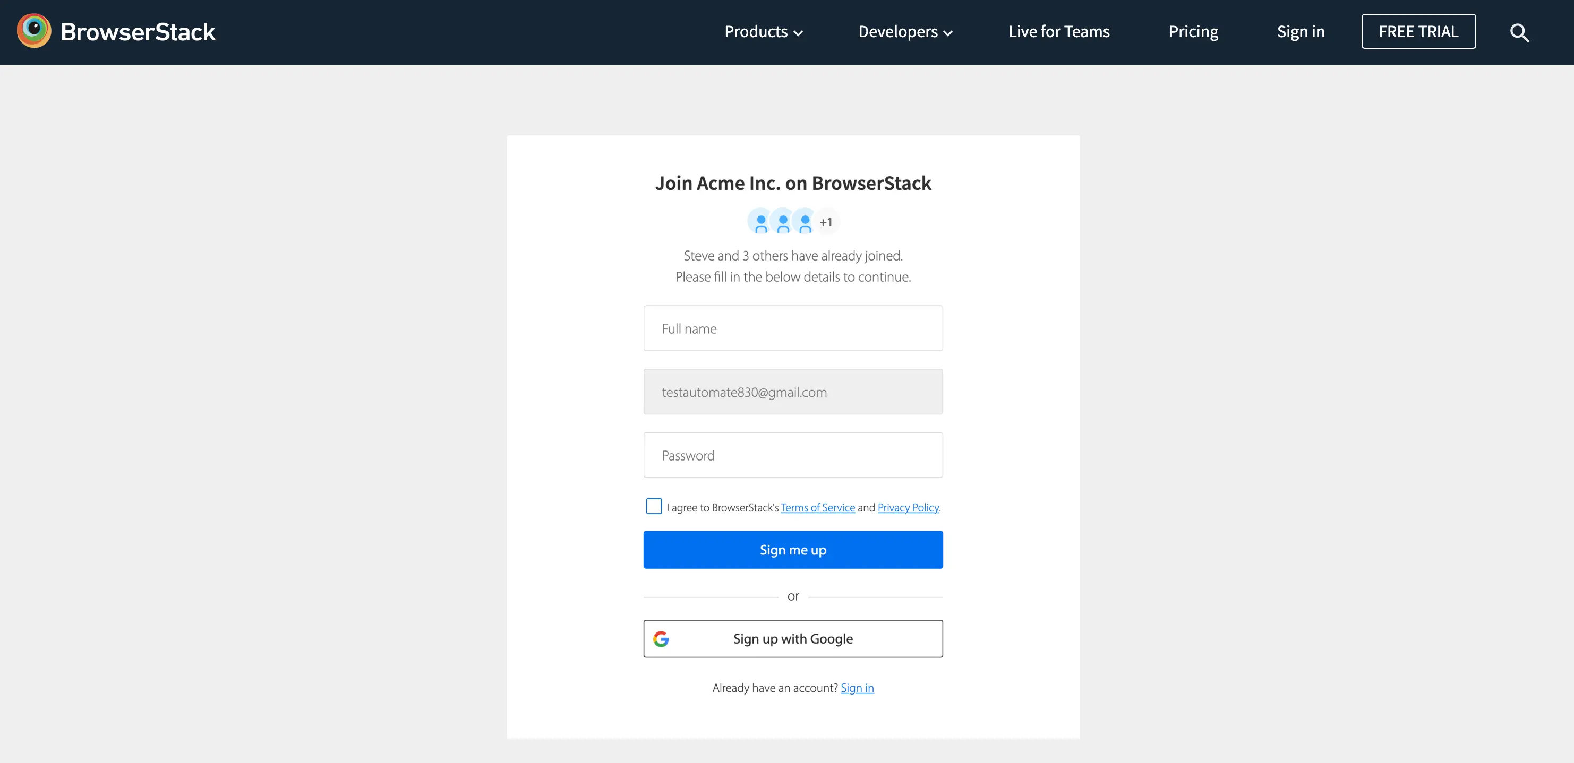Click the Google logo icon
Image resolution: width=1574 pixels, height=763 pixels.
point(661,638)
